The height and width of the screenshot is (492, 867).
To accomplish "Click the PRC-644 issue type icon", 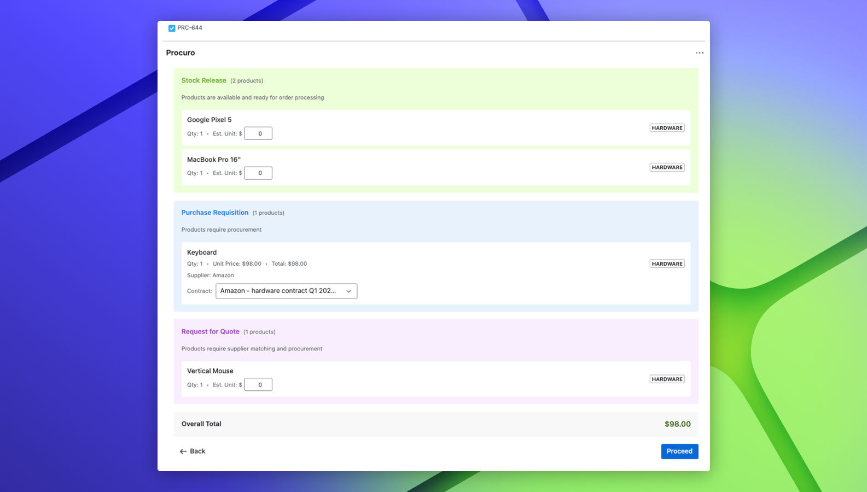I will coord(172,28).
